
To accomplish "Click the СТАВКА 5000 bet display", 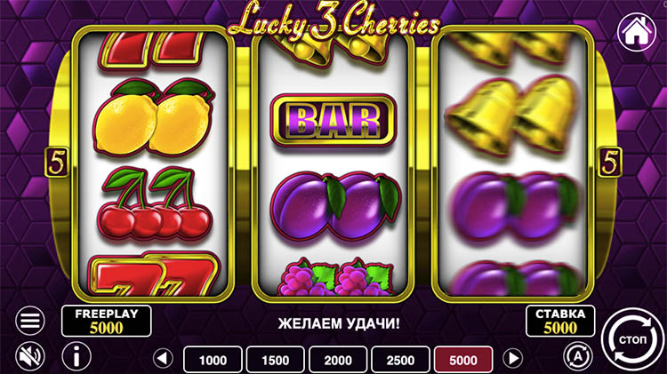I will pyautogui.click(x=560, y=321).
